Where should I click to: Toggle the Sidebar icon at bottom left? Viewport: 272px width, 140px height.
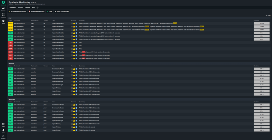[x=3, y=136]
